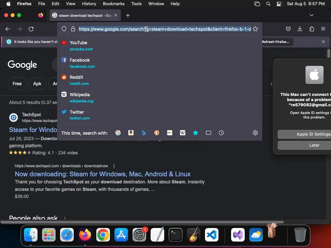Search this time with Wikipedia icon
331x248 pixels.
[183, 133]
